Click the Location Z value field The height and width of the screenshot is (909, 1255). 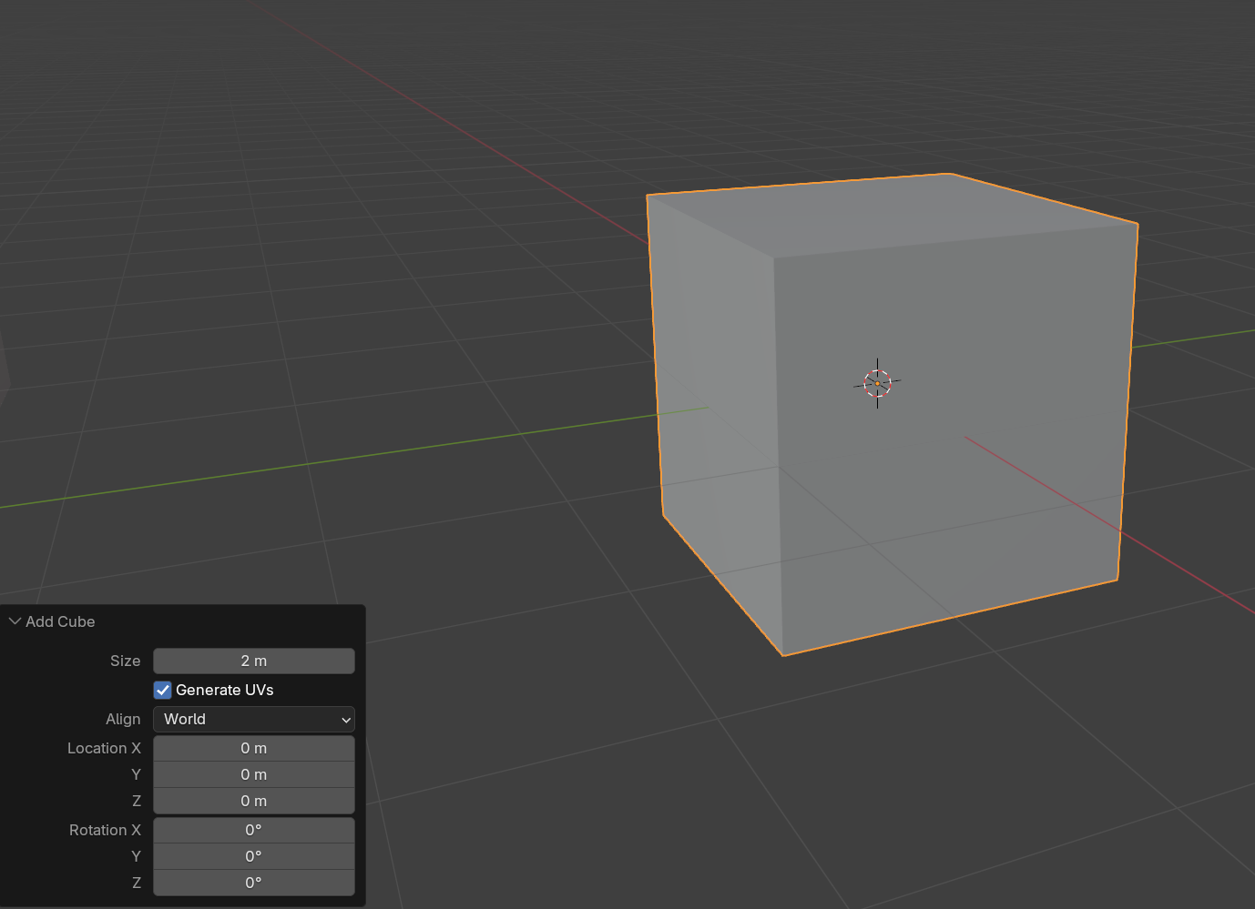[254, 801]
